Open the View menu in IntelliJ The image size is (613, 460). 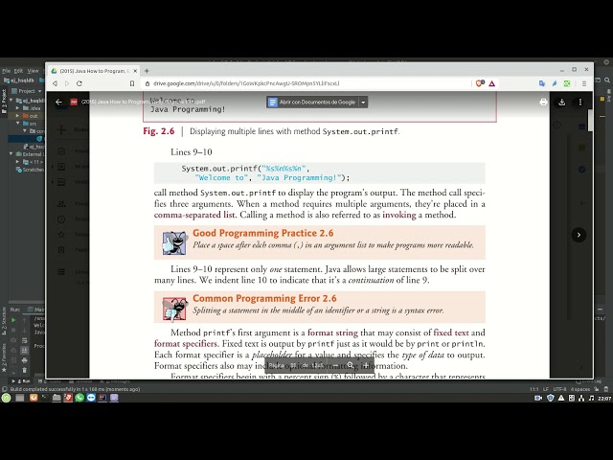click(x=33, y=71)
